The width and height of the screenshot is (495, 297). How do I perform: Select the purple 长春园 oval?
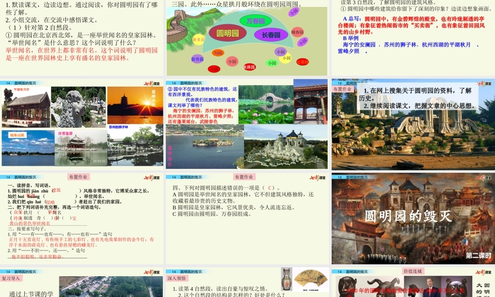(x=271, y=35)
